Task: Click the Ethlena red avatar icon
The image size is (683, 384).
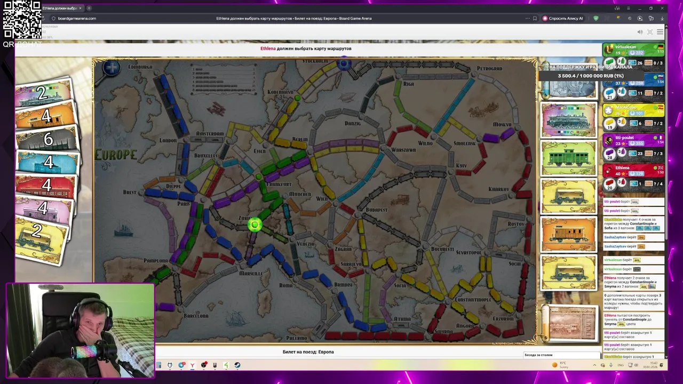Action: click(609, 171)
